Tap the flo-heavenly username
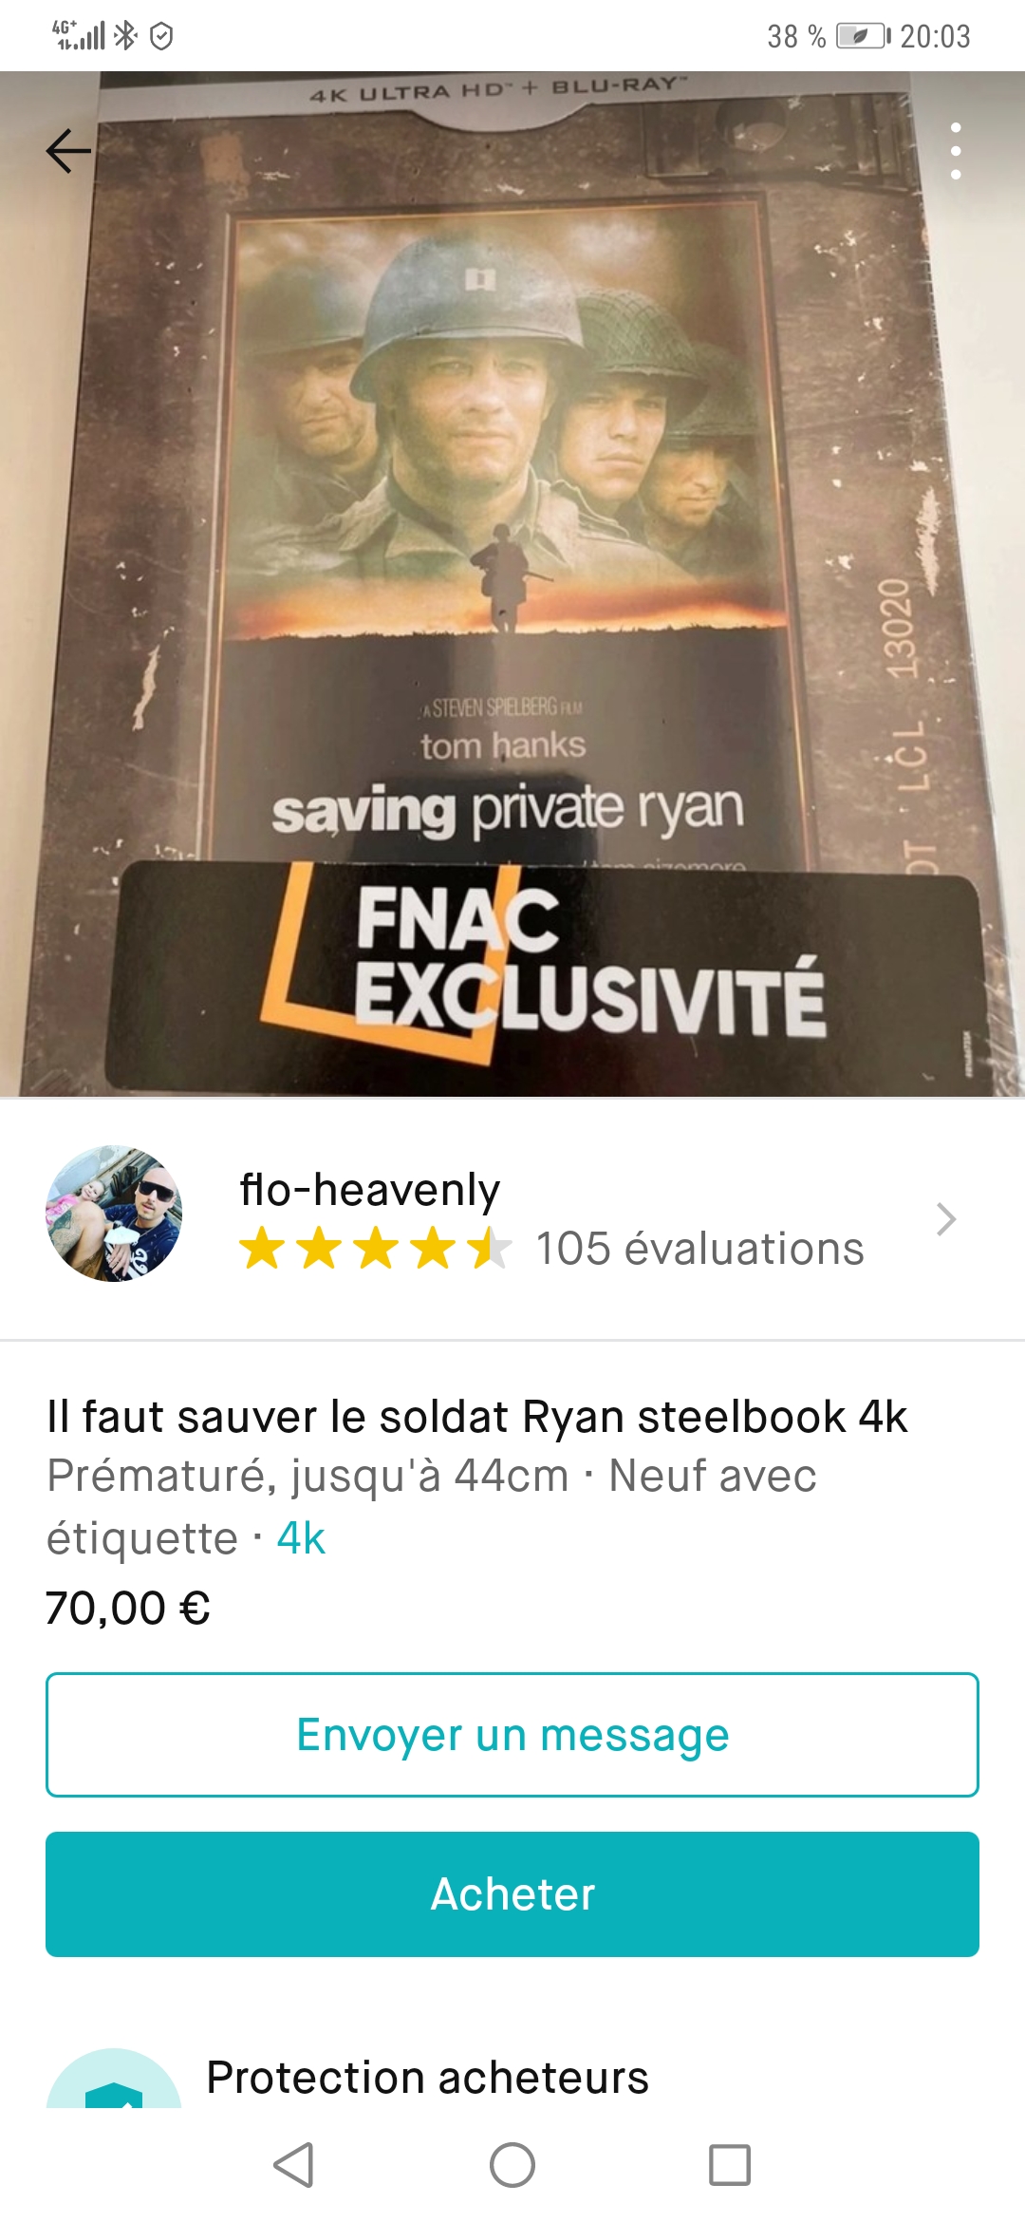The image size is (1025, 2222). click(x=369, y=1190)
